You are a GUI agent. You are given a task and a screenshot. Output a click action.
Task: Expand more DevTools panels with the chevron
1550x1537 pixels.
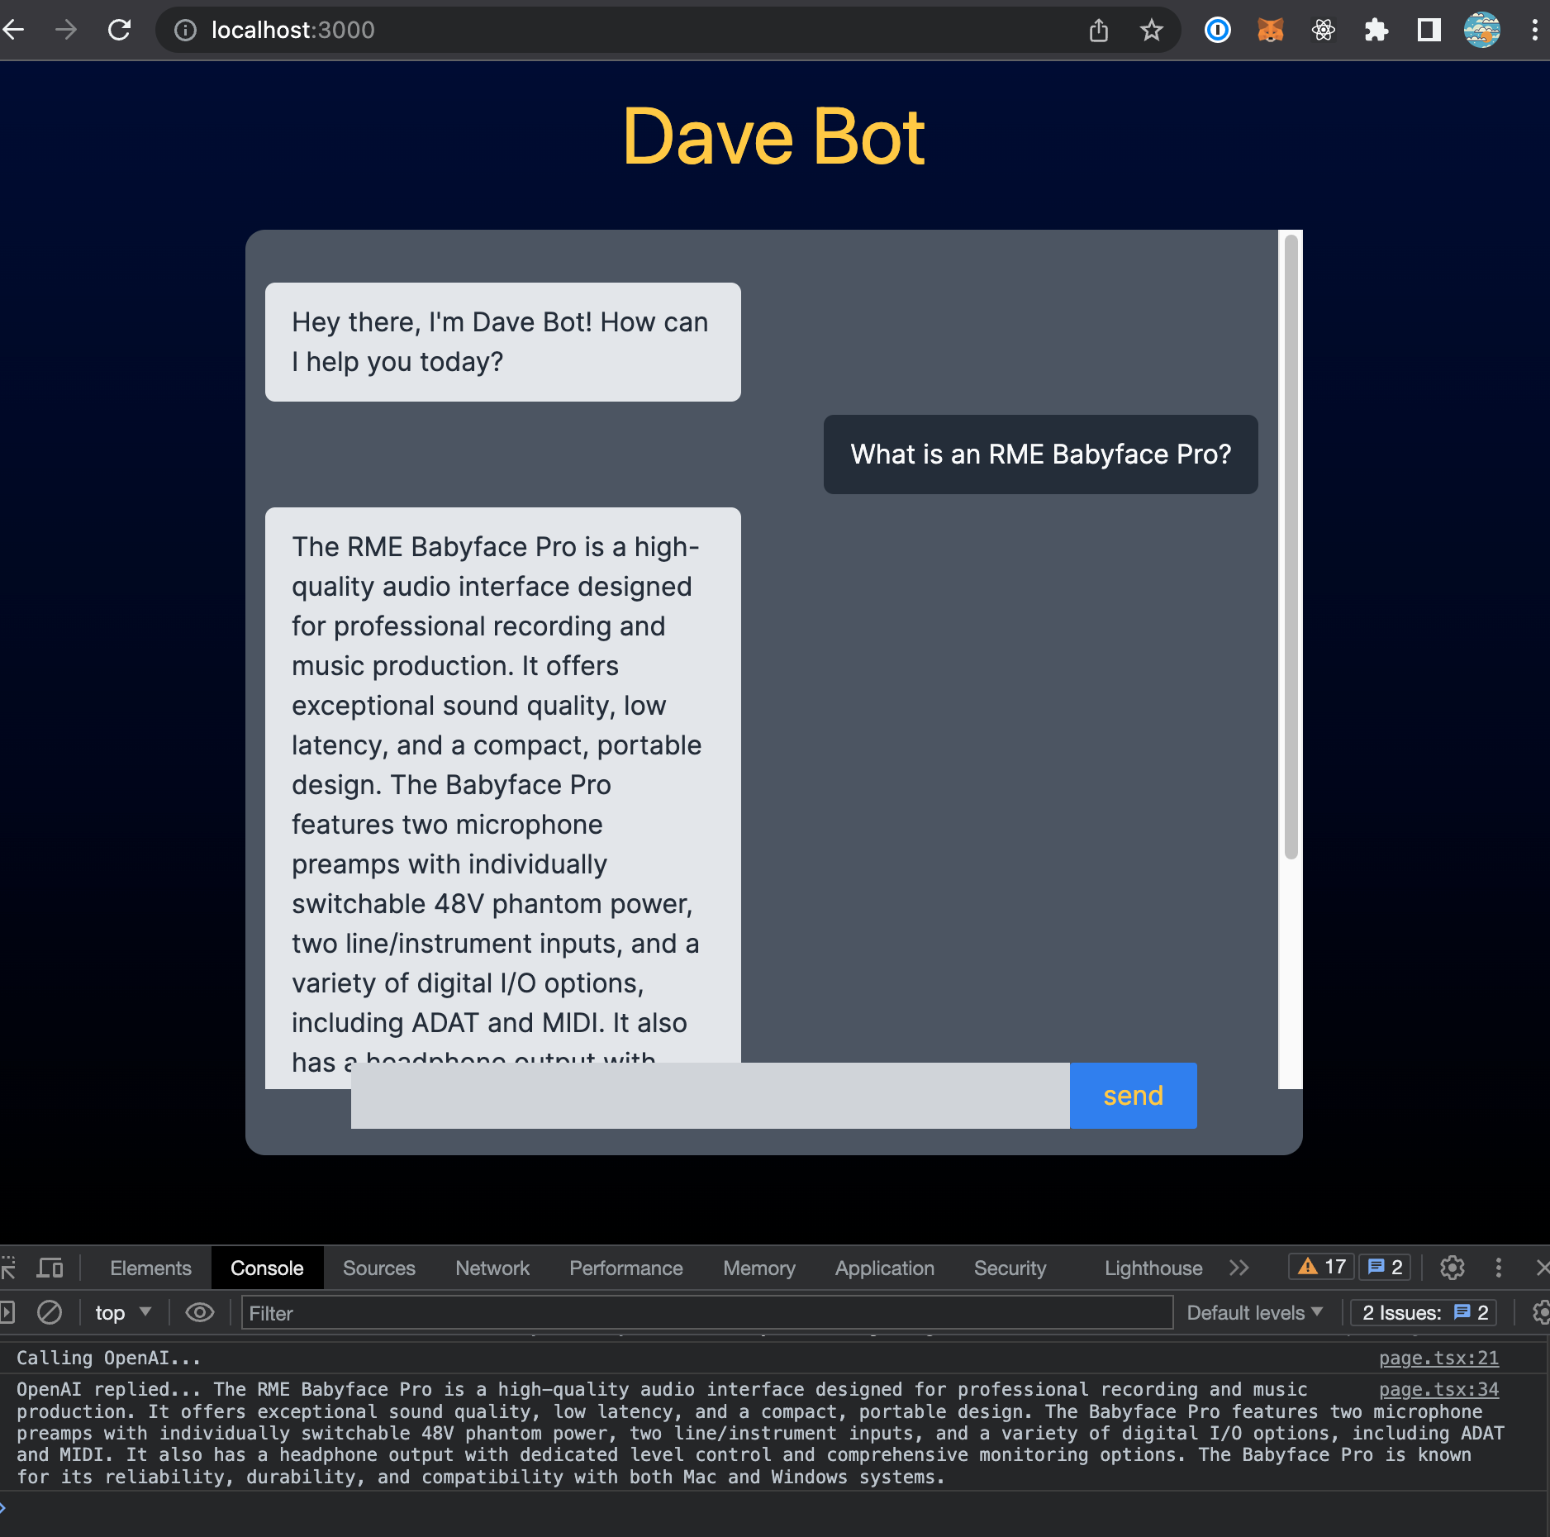pos(1239,1267)
